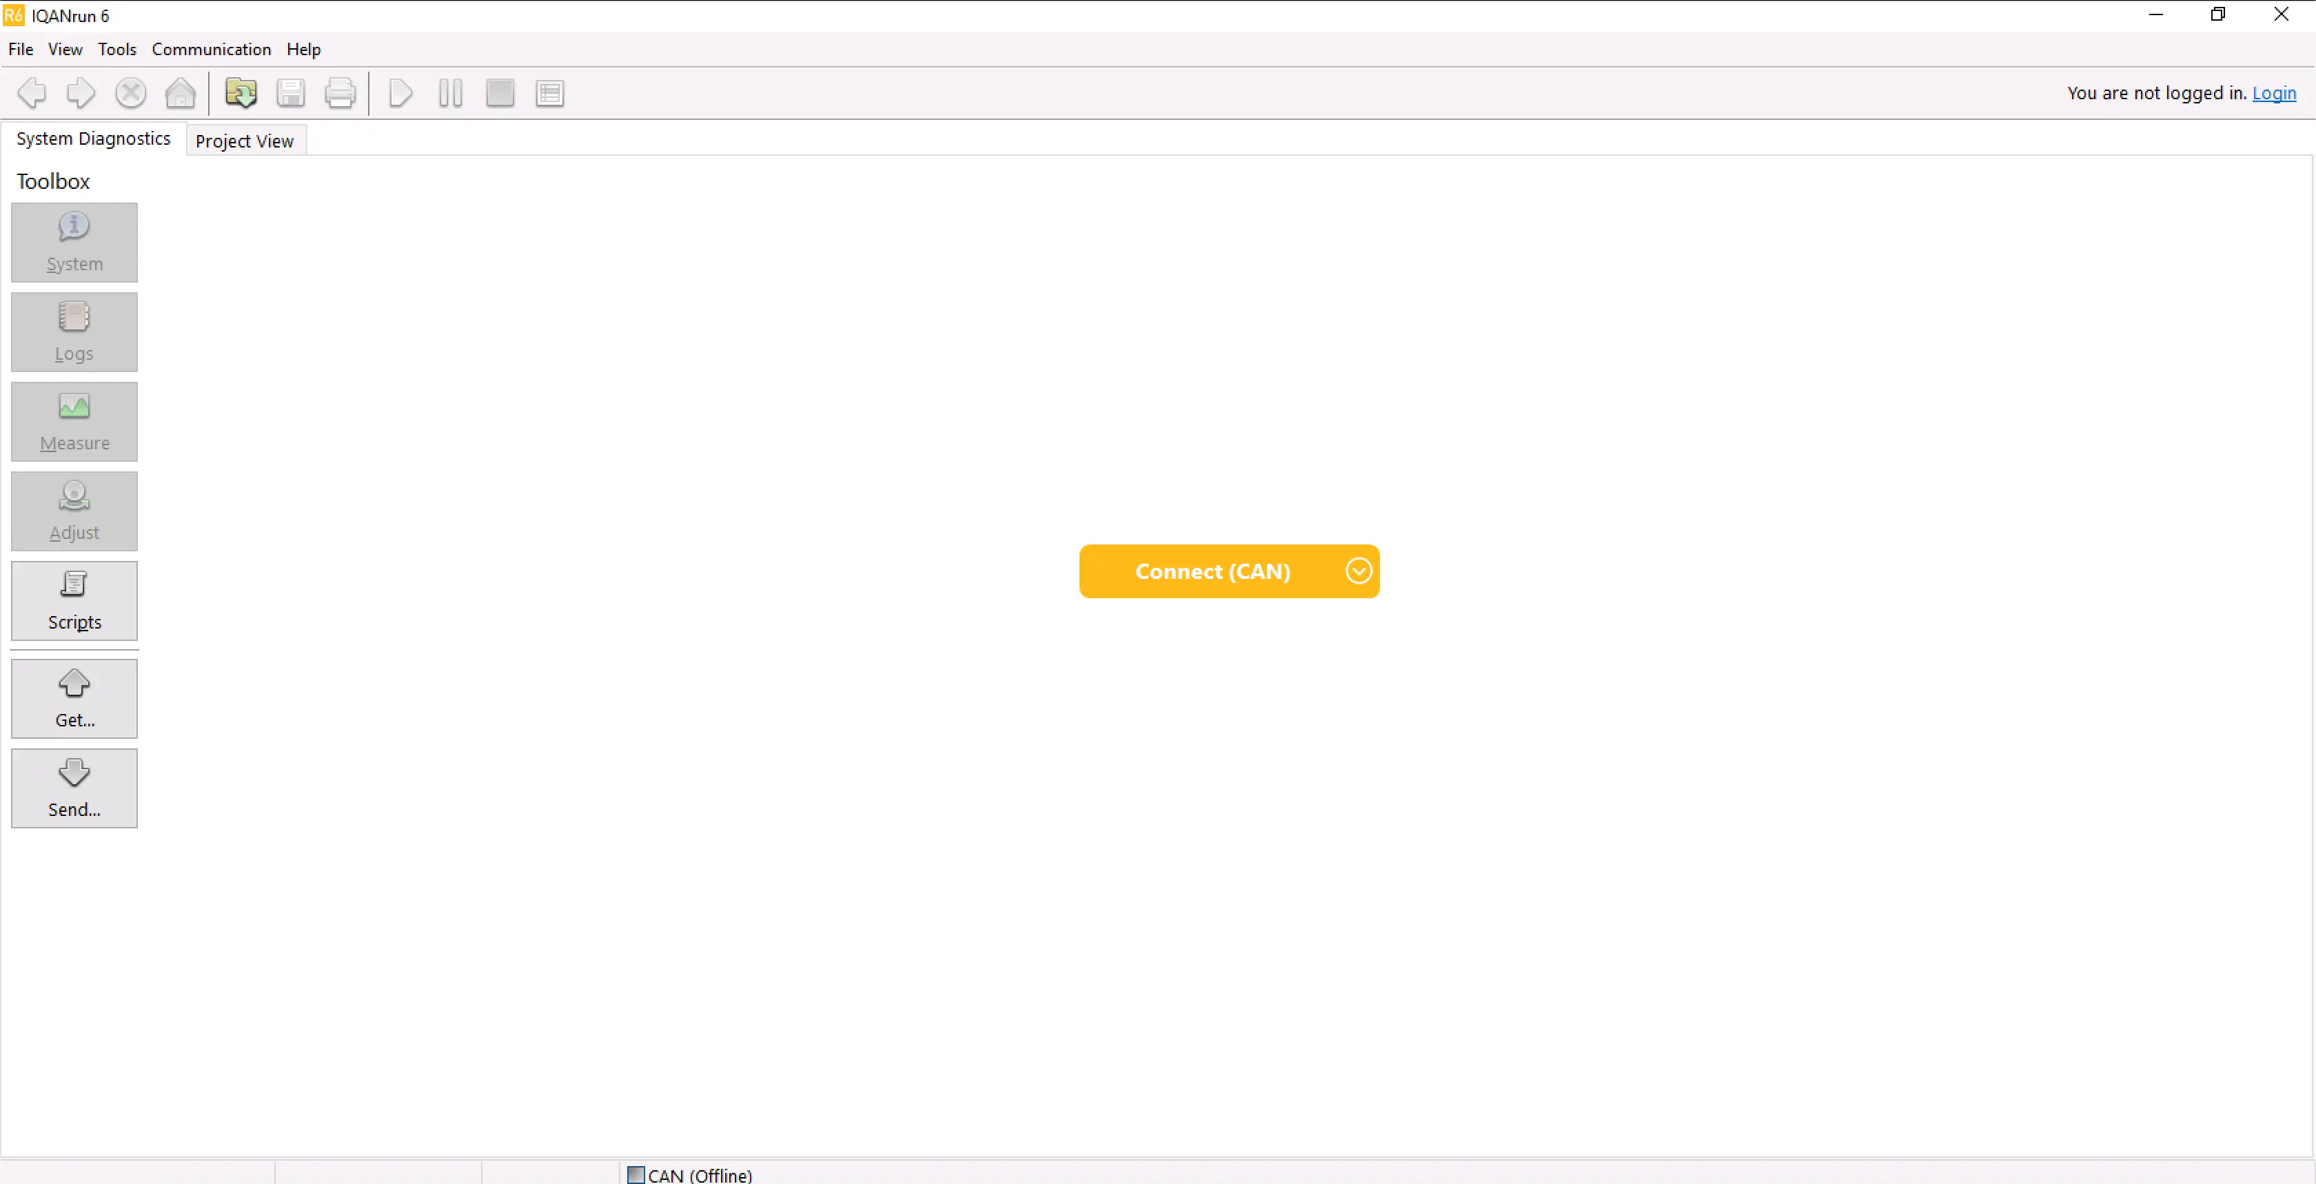Image resolution: width=2316 pixels, height=1184 pixels.
Task: Open the Tools menu
Action: pos(117,50)
